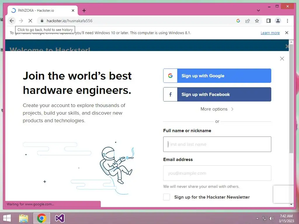
Task: Show hidden system tray icons
Action: tap(257, 218)
